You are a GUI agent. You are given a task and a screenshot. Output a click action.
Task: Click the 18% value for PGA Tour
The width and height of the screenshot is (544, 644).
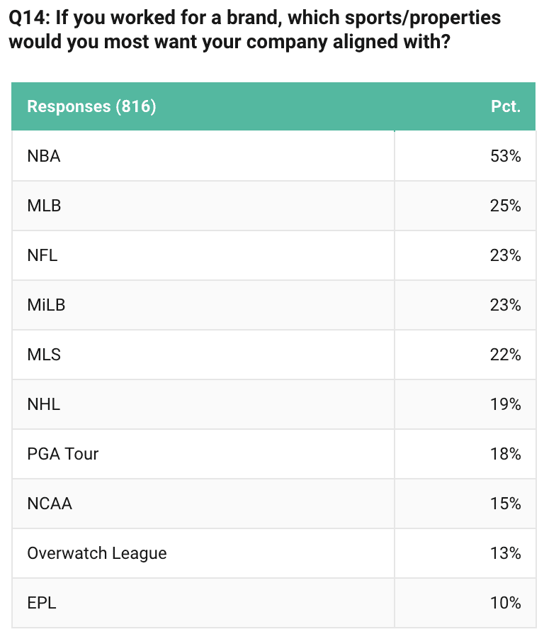point(506,454)
